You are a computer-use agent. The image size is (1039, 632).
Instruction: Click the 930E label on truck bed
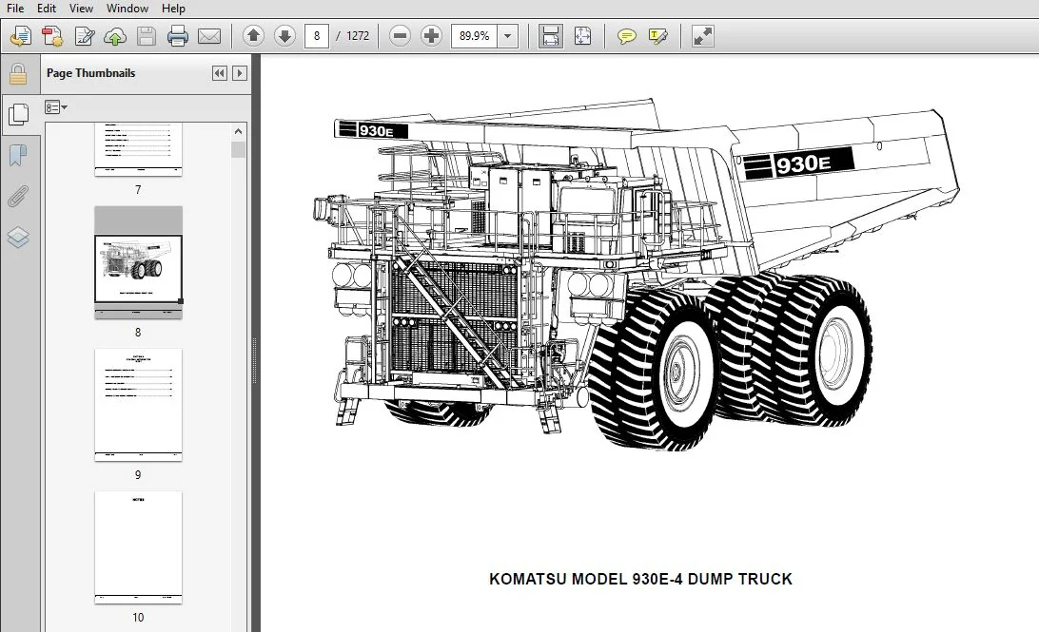(x=797, y=163)
